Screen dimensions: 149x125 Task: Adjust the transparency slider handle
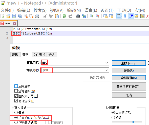click(x=133, y=122)
